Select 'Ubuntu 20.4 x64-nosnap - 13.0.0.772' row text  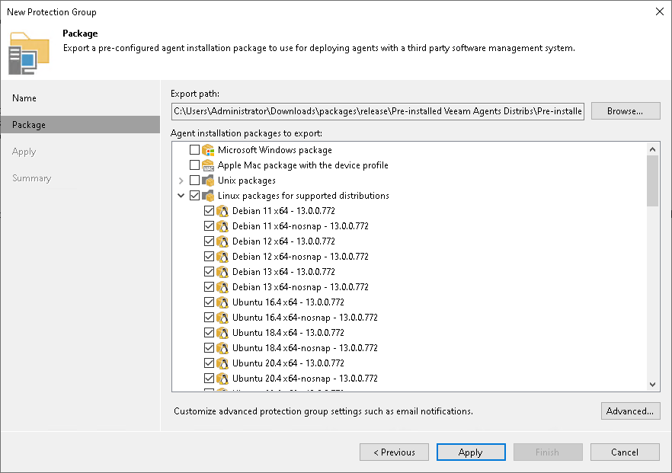coord(305,379)
